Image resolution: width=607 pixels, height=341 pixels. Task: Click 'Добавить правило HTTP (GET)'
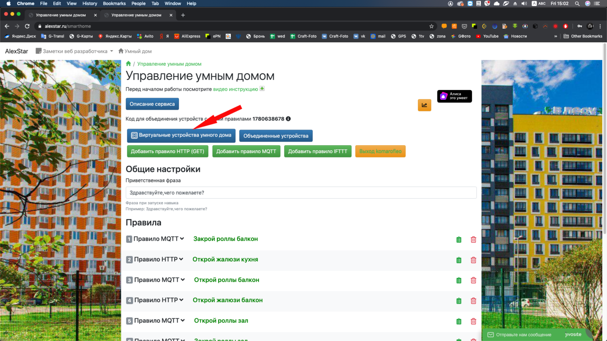pyautogui.click(x=168, y=151)
